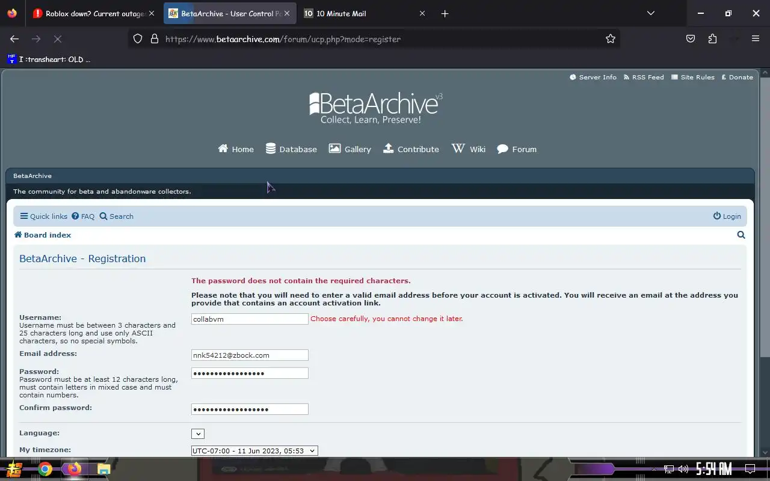
Task: Open the Save to Pocket icon
Action: pos(691,38)
